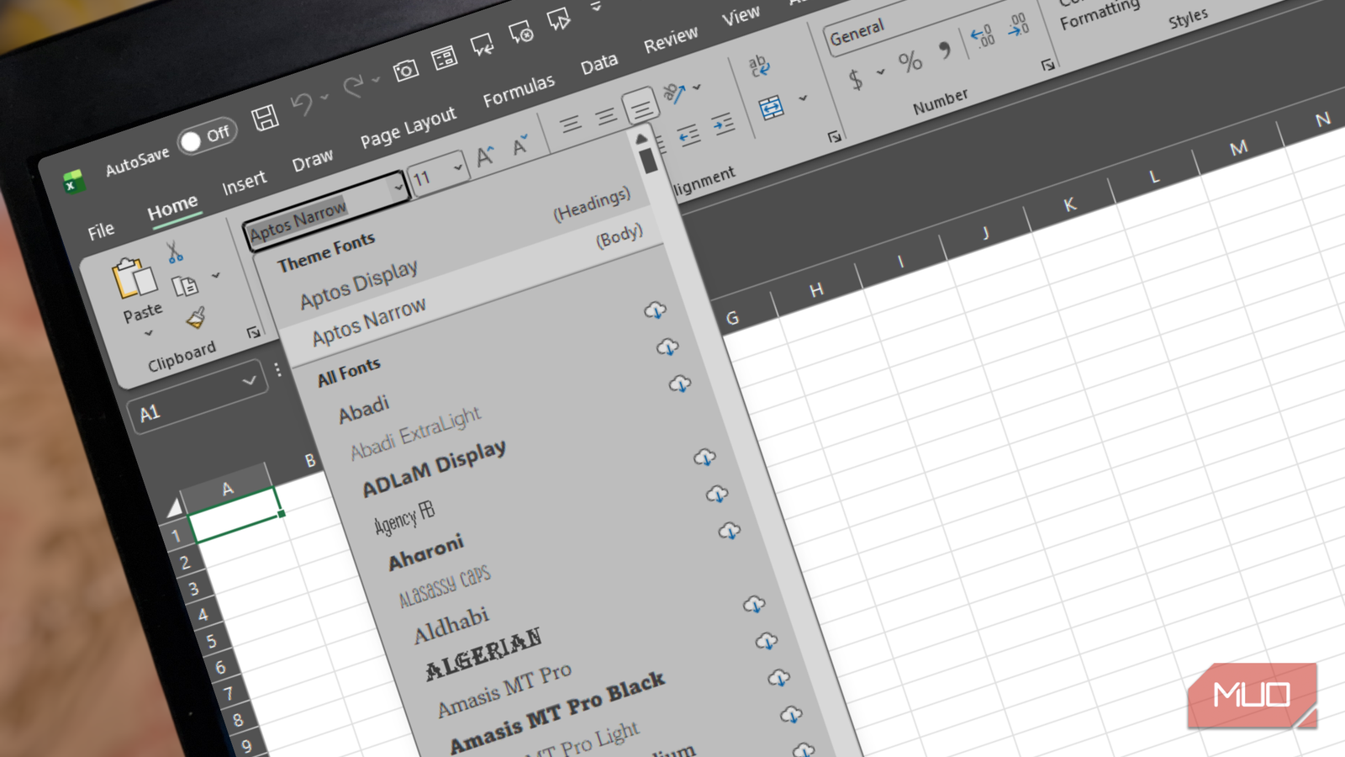1345x757 pixels.
Task: Click the Camera icon in Quick Access
Action: pos(406,70)
